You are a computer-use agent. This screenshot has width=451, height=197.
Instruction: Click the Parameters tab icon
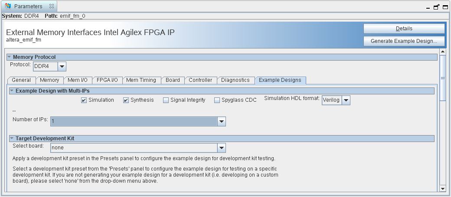[8, 6]
